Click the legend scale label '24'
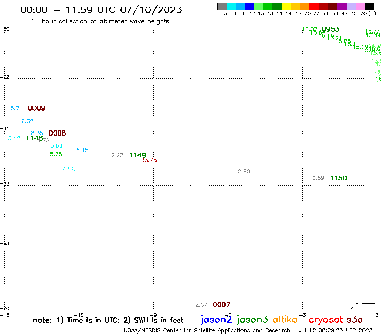This screenshot has height=335, width=381. tap(289, 14)
